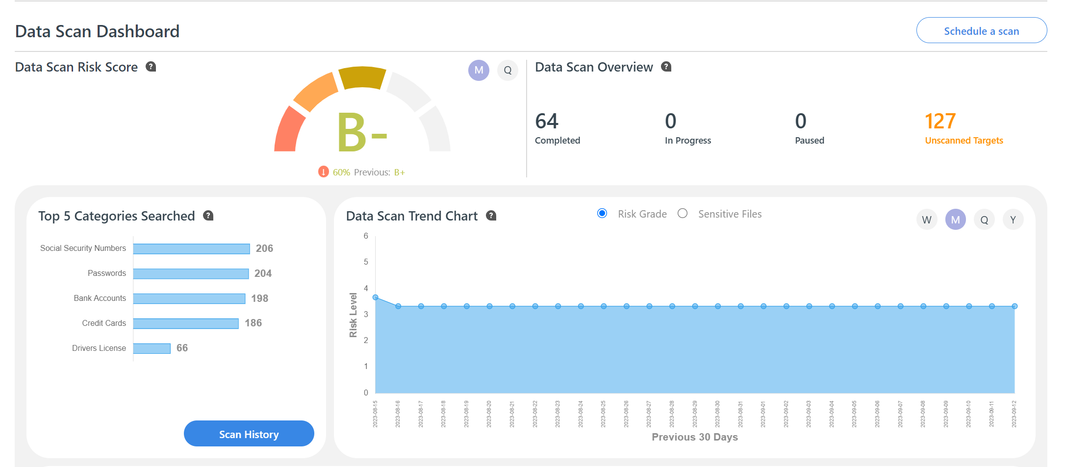Viewport: 1065px width, 467px height.
Task: Switch trend chart to weekly 'W' view
Action: pos(926,220)
